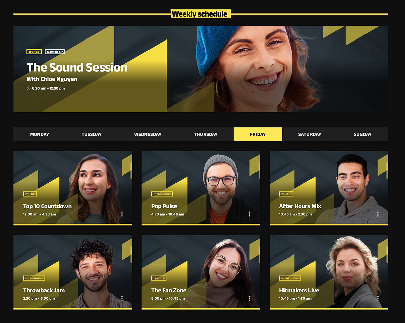
Task: Click the Pop Pulse show title
Action: click(x=164, y=206)
